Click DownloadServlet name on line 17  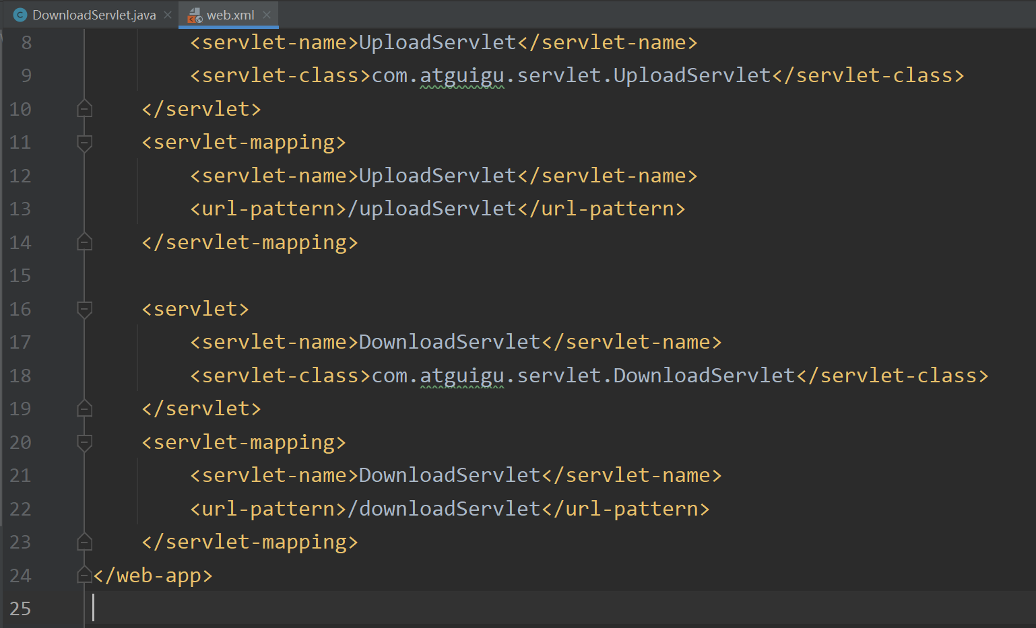point(449,342)
